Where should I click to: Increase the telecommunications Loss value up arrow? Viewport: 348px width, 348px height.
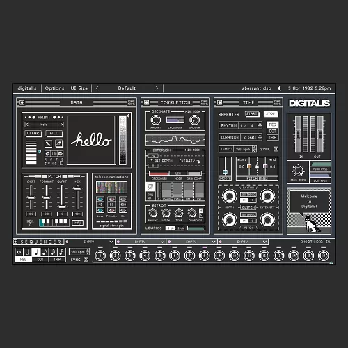click(100, 199)
